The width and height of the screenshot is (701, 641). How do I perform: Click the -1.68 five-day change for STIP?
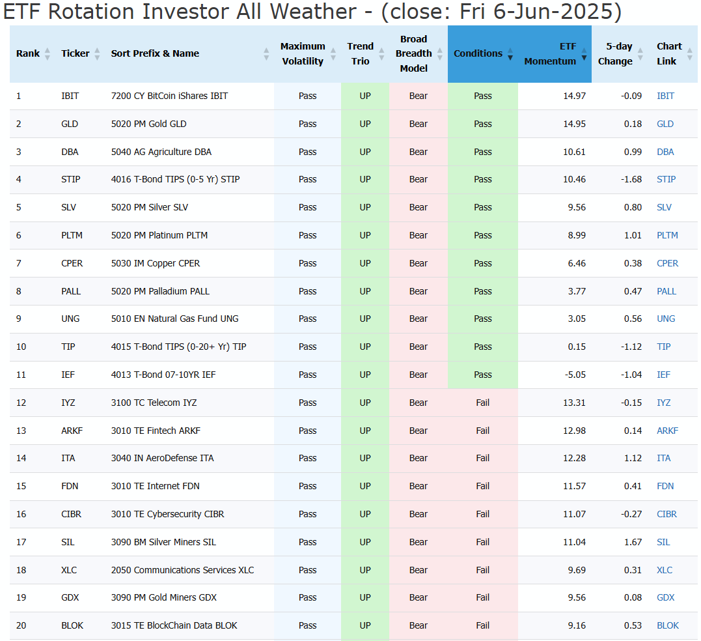pyautogui.click(x=631, y=179)
